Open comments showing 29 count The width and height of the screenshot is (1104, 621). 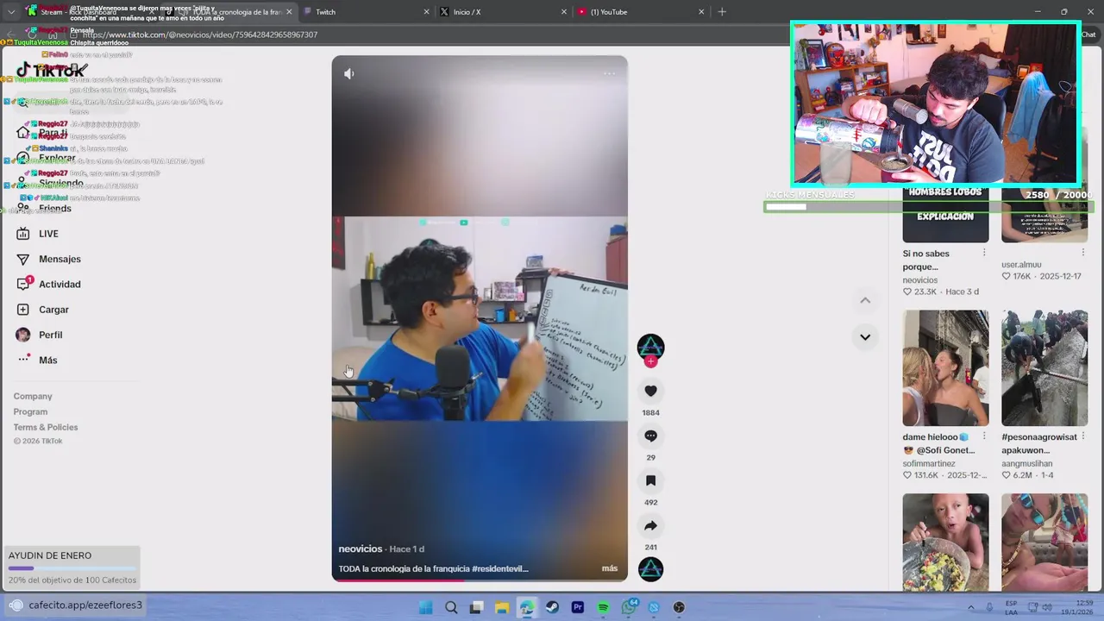tap(650, 436)
